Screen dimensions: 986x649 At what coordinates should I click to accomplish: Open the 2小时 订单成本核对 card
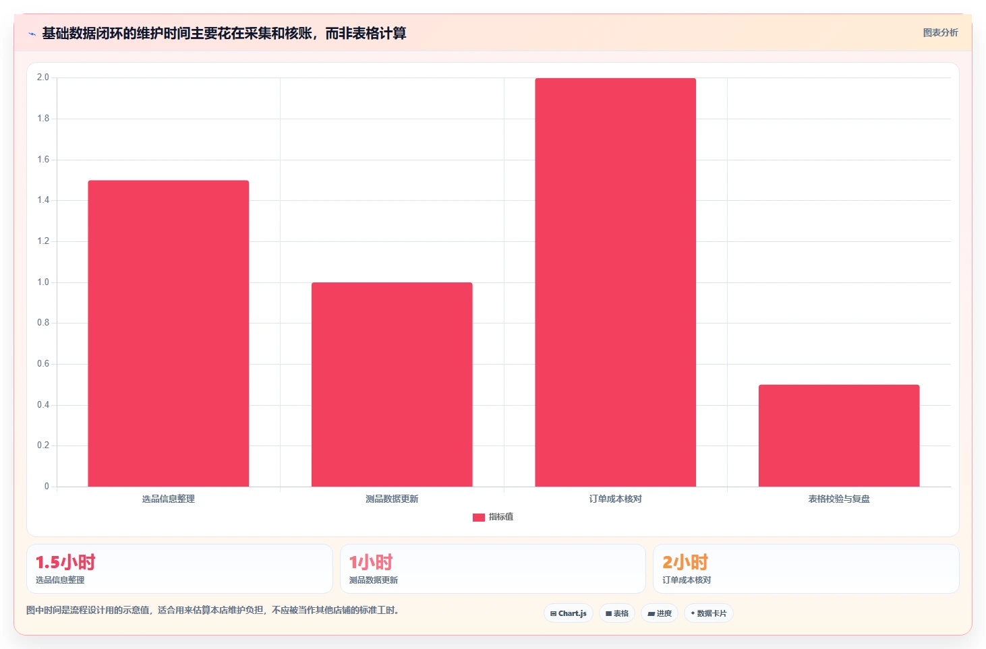(806, 569)
